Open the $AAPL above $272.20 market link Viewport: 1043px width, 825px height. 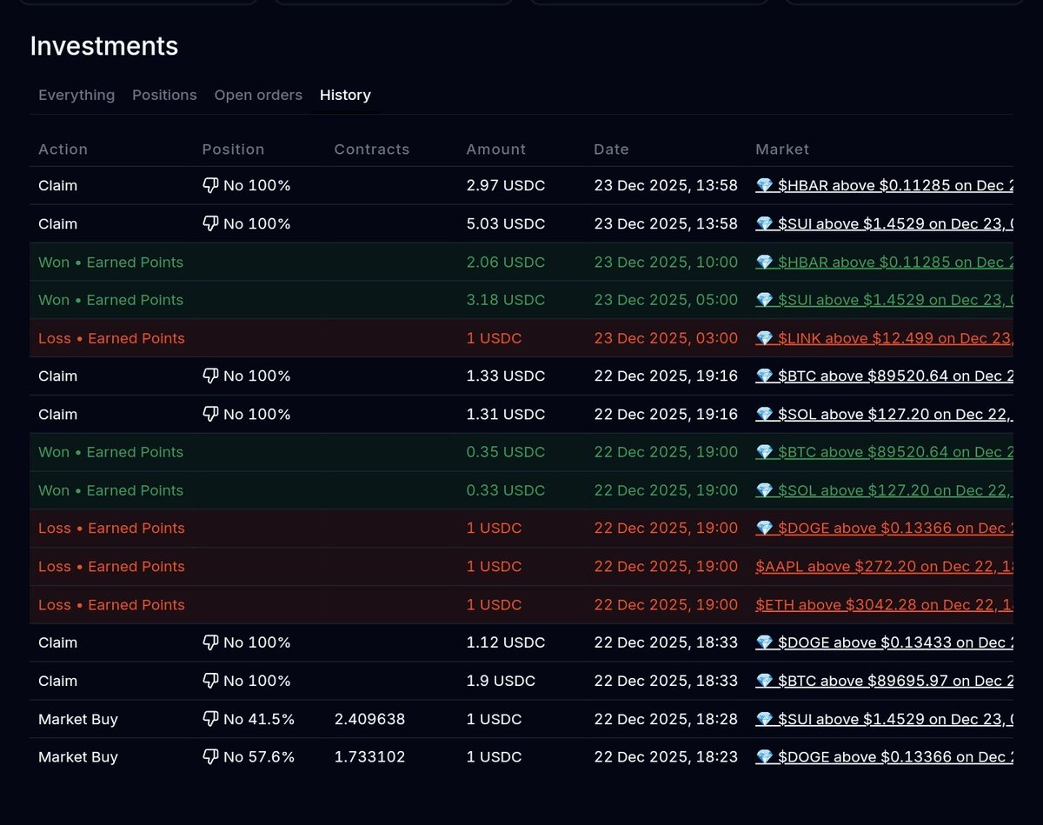884,566
